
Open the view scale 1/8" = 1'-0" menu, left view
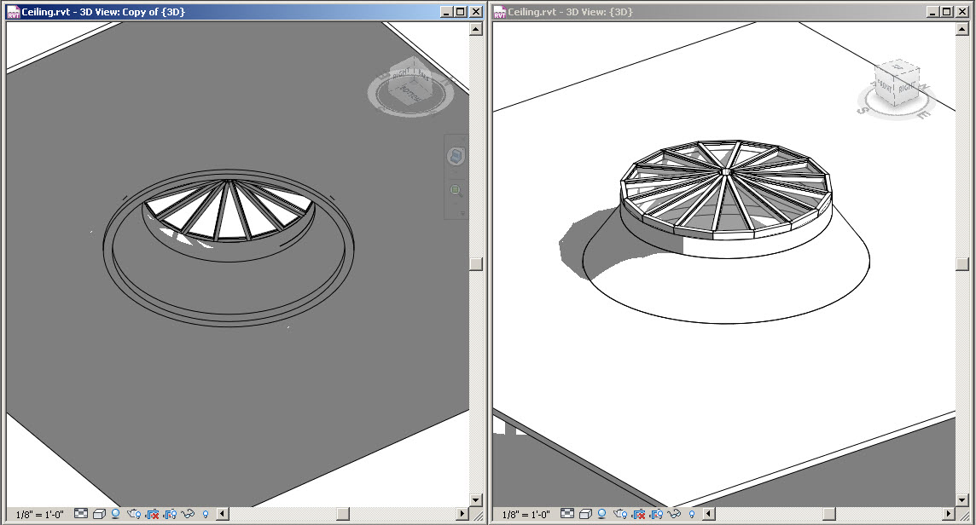point(41,513)
